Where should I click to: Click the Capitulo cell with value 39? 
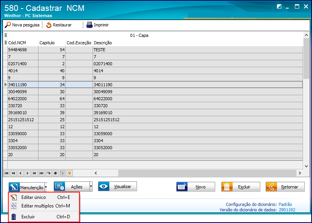point(52,113)
